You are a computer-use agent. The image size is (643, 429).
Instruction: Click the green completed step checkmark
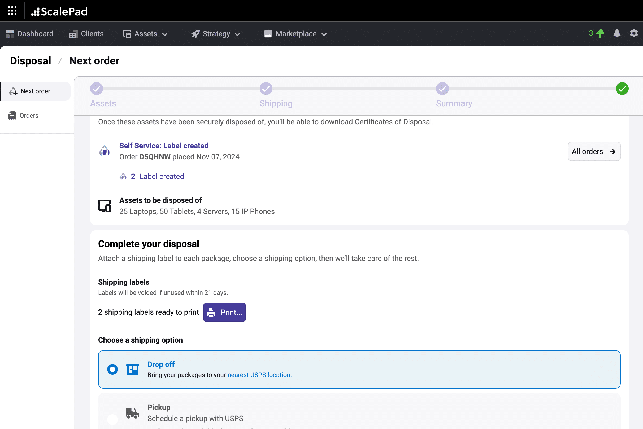622,89
